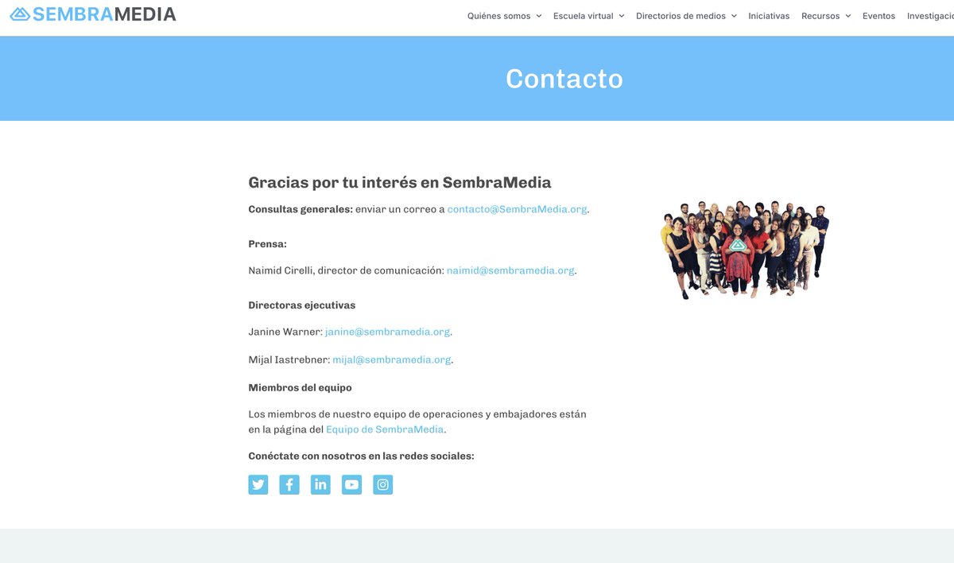Expand the Quiénes somos menu
The height and width of the screenshot is (563, 954).
click(504, 16)
